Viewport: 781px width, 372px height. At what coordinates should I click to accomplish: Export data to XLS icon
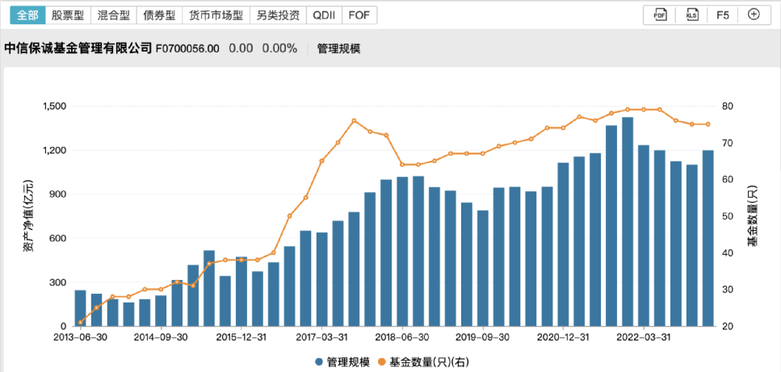tap(692, 15)
